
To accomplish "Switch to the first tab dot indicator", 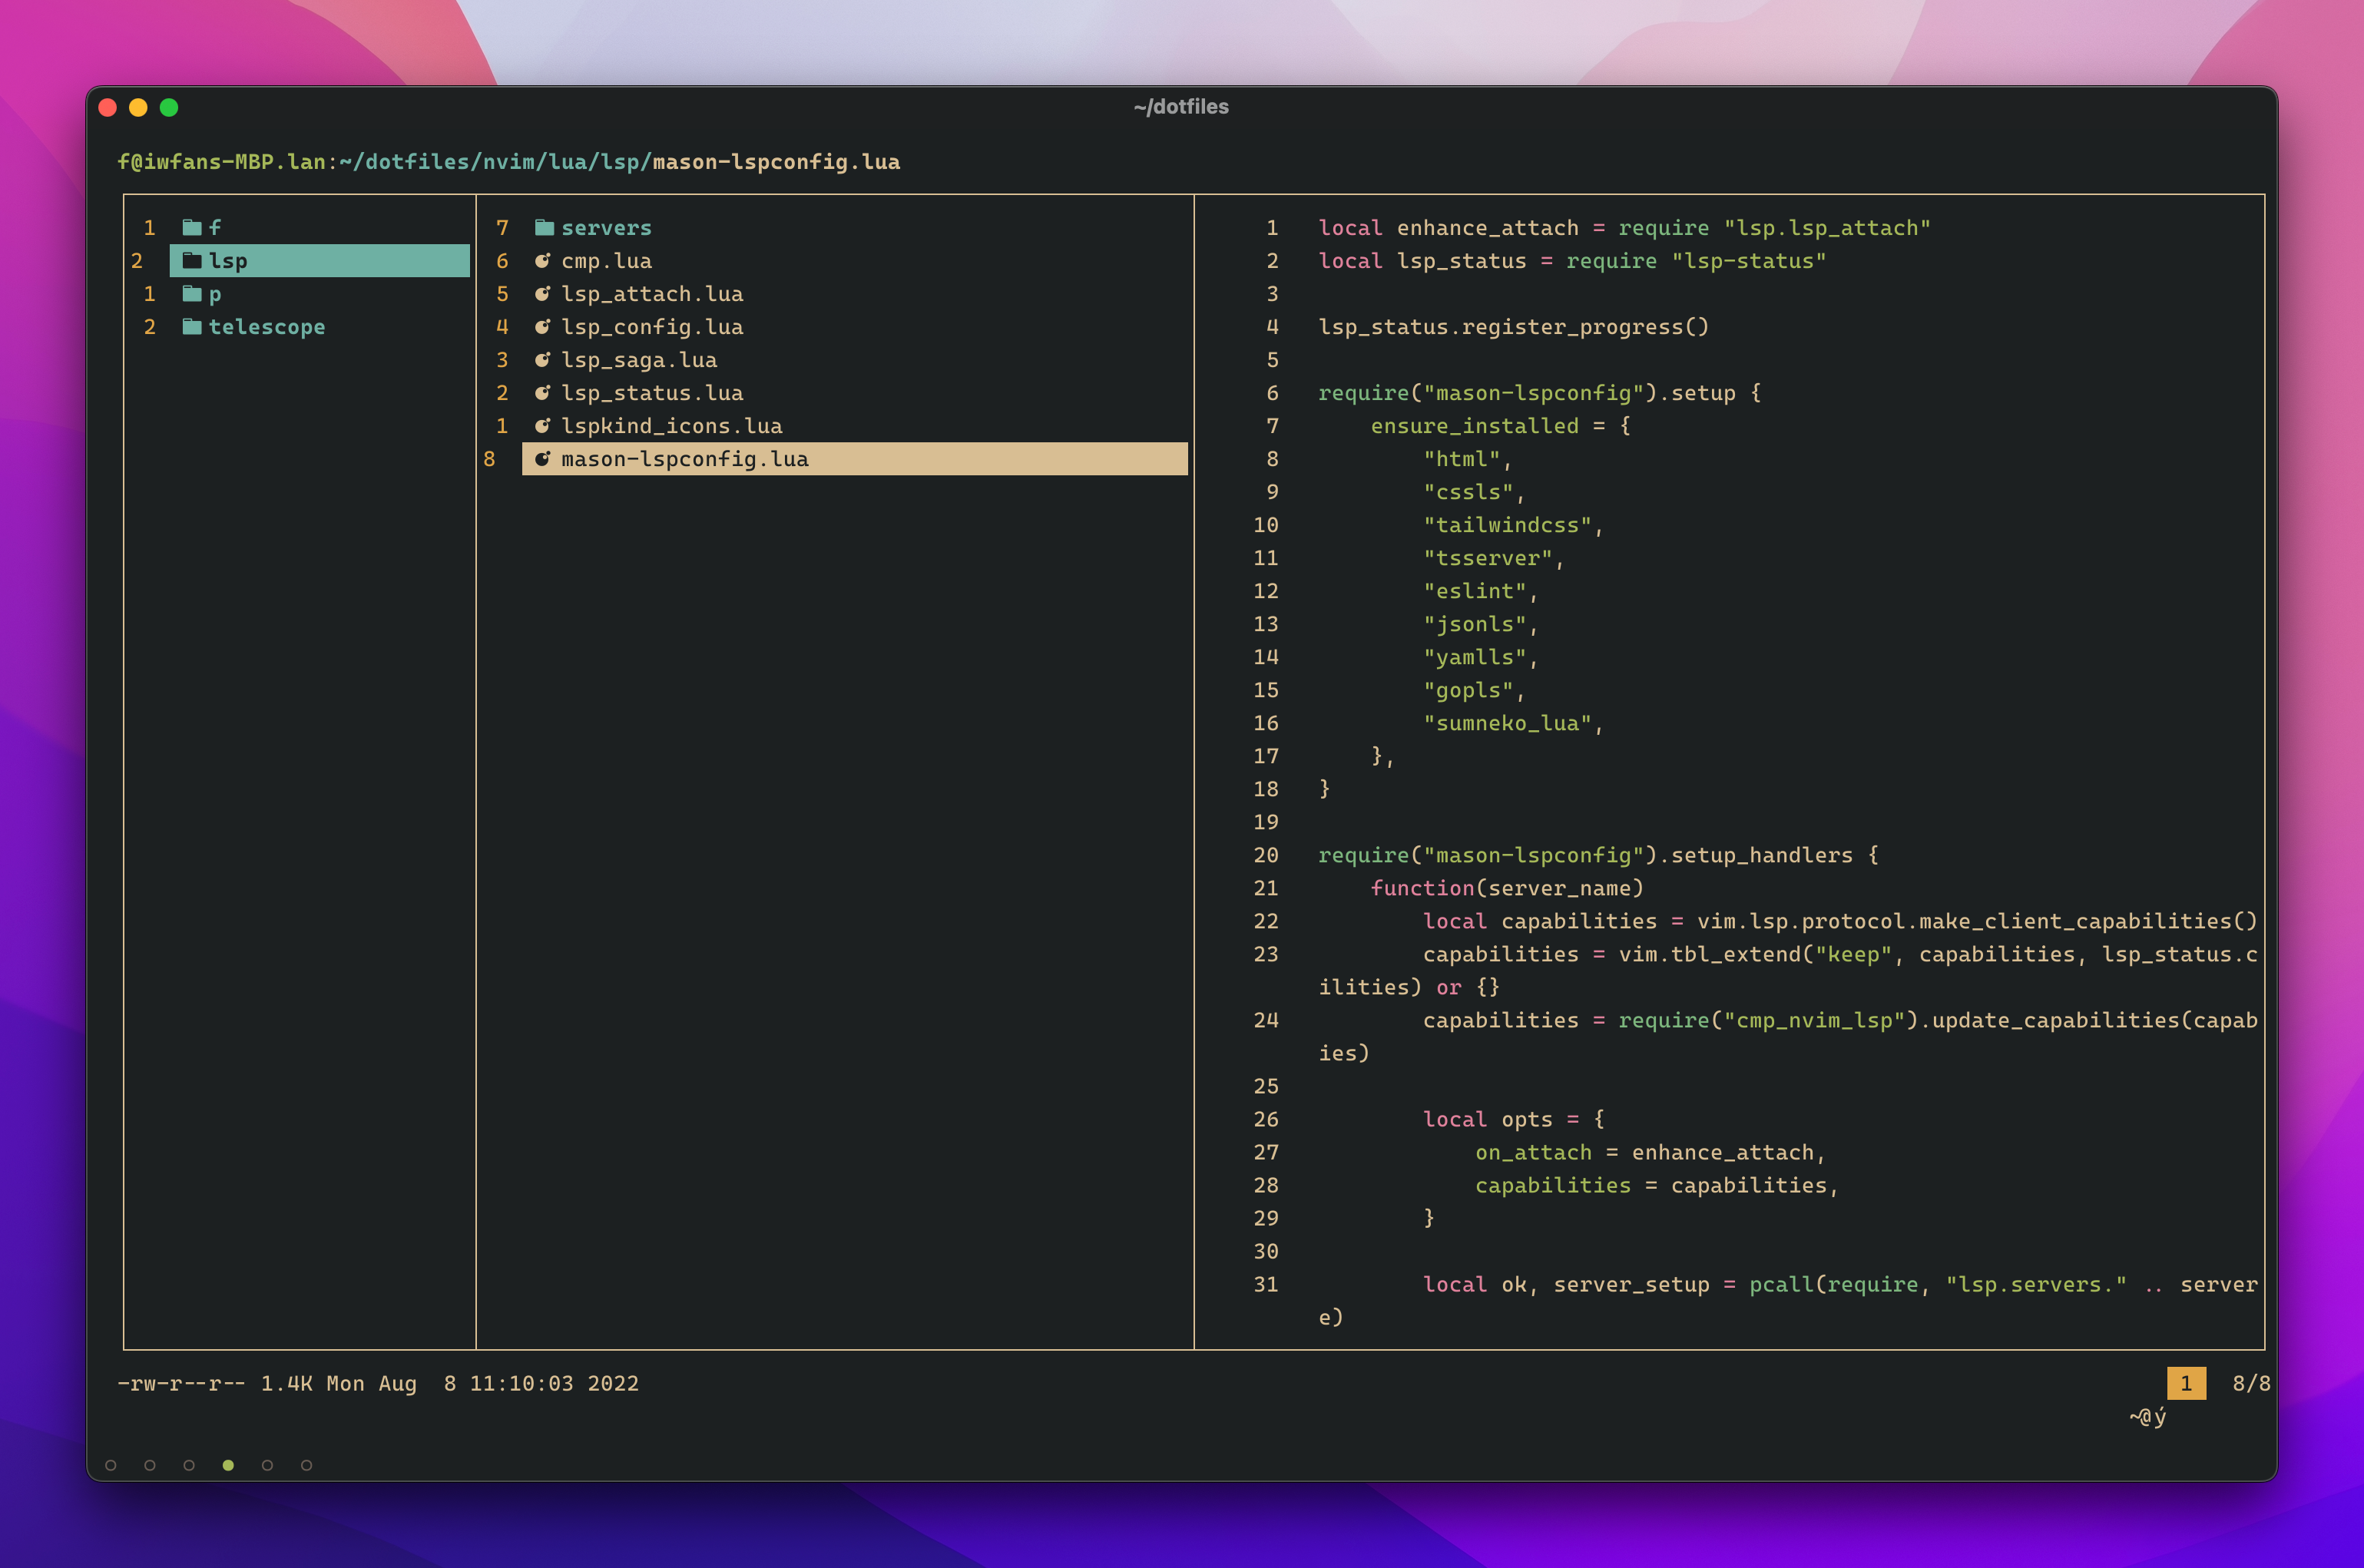I will (x=111, y=1465).
